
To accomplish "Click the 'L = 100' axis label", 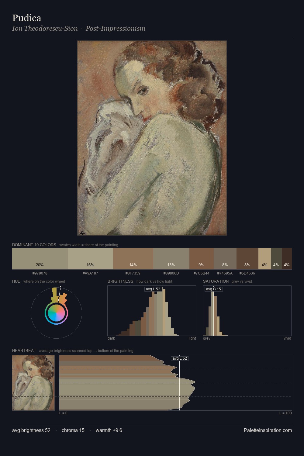I will click(285, 413).
